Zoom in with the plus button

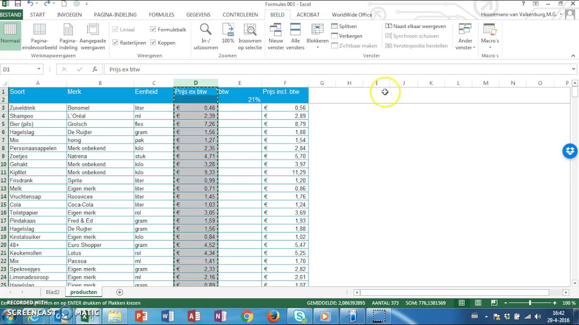coord(555,303)
